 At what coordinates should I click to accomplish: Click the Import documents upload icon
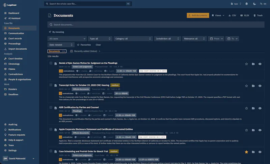tap(5, 49)
